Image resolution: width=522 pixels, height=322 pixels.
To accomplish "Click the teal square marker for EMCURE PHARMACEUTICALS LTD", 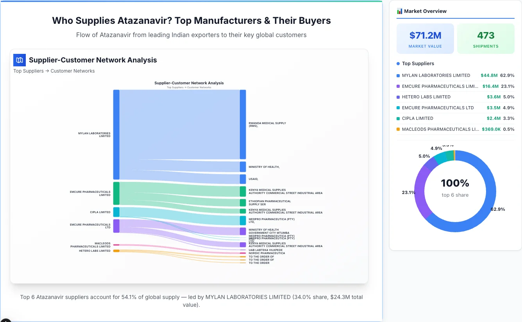I will [399, 108].
